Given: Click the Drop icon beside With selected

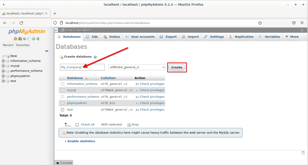Looking at the screenshot, I should [129, 125].
